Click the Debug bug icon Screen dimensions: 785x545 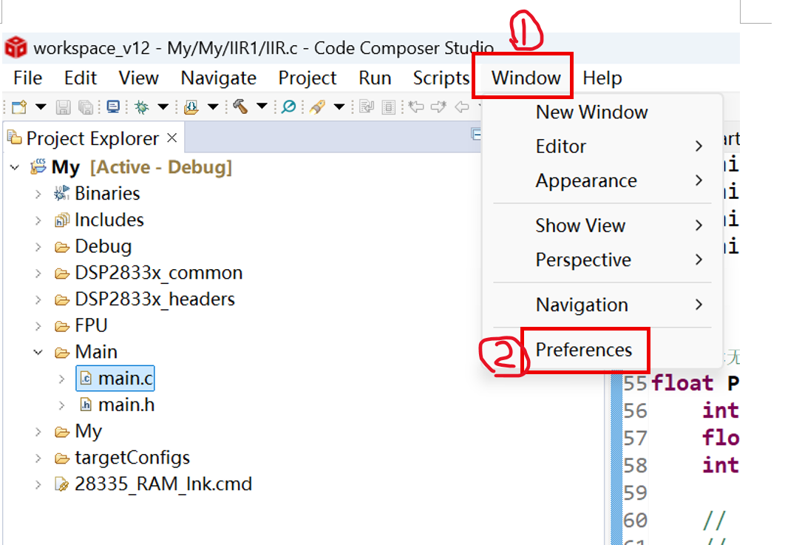point(141,107)
